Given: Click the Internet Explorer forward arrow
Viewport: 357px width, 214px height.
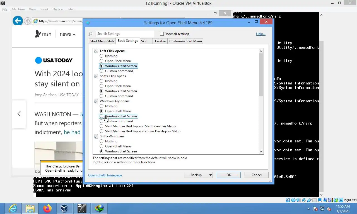Looking at the screenshot, I should pyautogui.click(x=27, y=21).
